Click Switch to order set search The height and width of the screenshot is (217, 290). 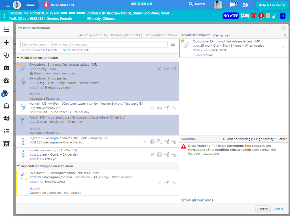point(39,50)
